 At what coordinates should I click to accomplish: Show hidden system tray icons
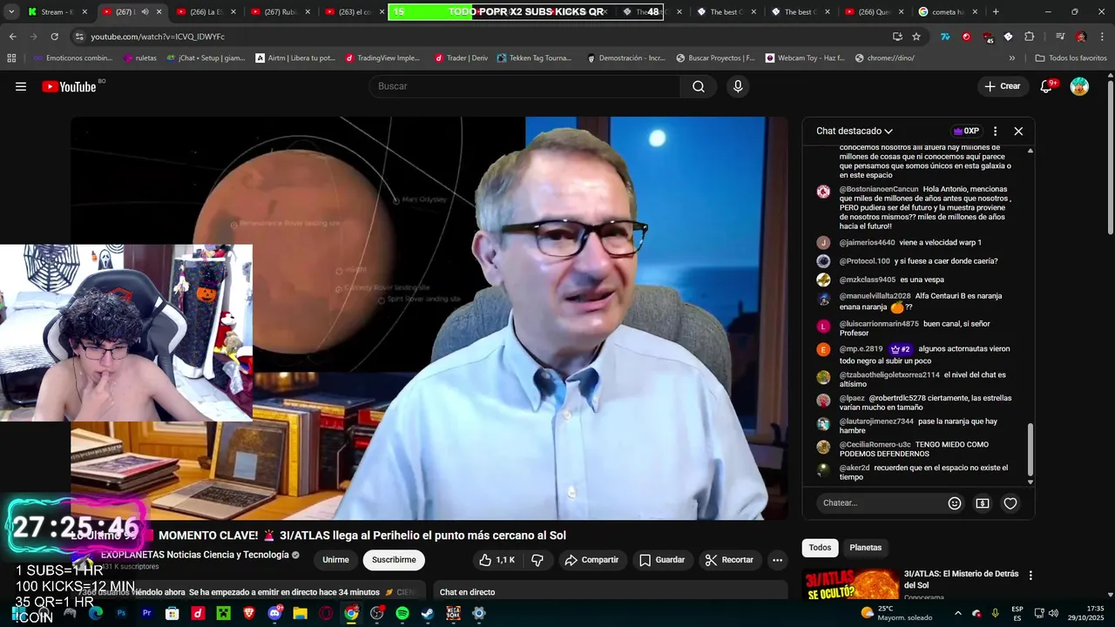click(958, 613)
